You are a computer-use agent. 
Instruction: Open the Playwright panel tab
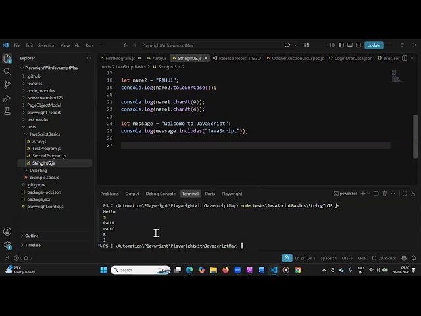(x=232, y=194)
